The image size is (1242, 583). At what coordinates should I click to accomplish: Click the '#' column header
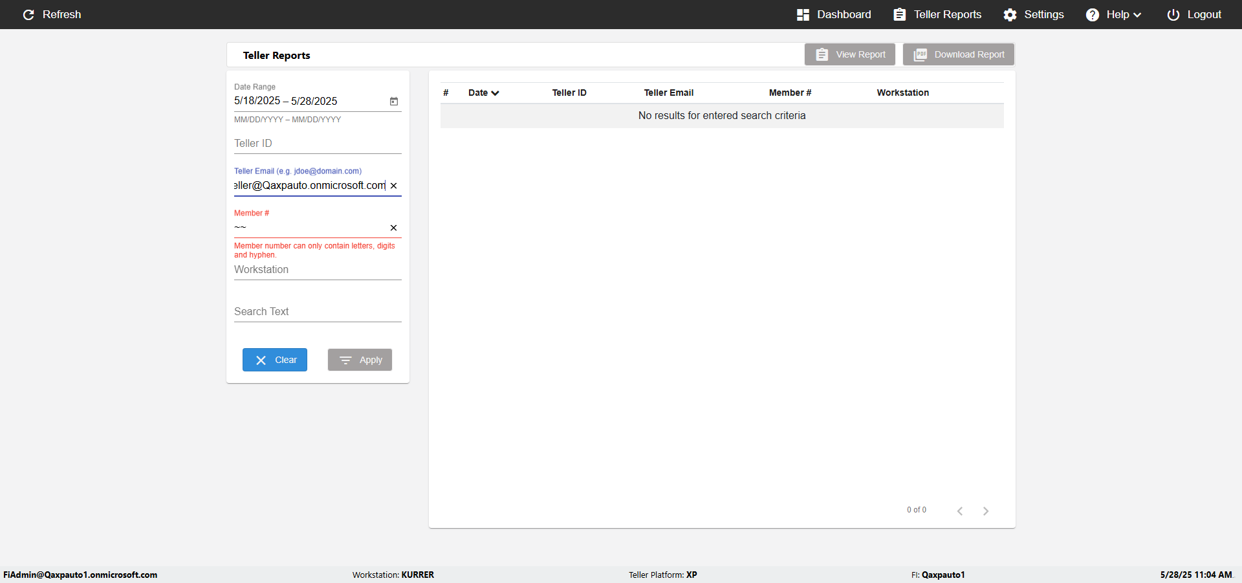click(x=446, y=93)
